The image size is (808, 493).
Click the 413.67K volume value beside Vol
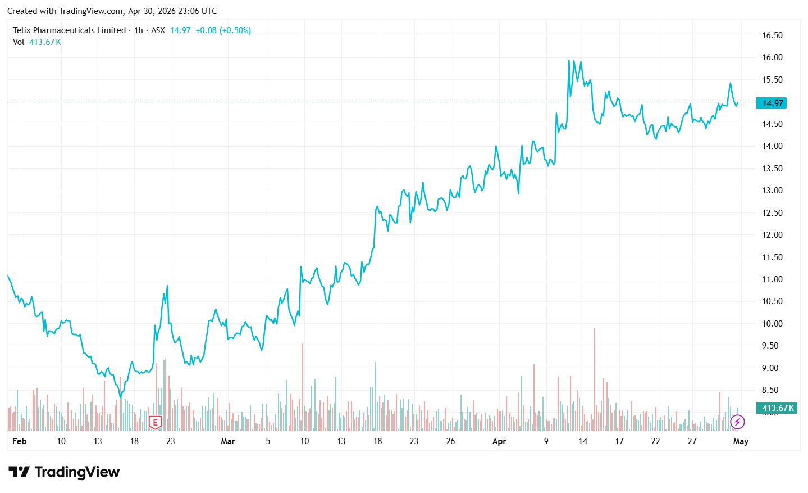pos(45,42)
